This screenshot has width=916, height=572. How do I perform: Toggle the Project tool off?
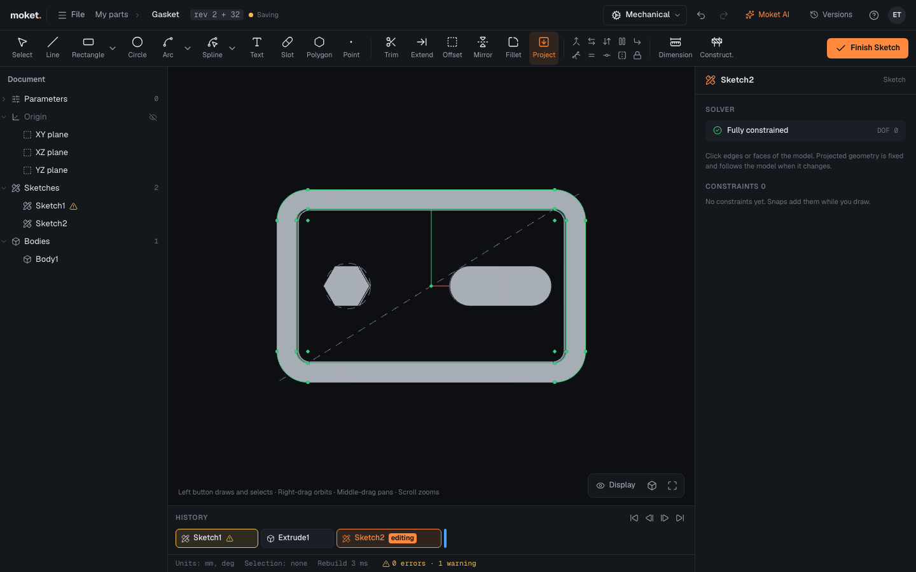544,48
